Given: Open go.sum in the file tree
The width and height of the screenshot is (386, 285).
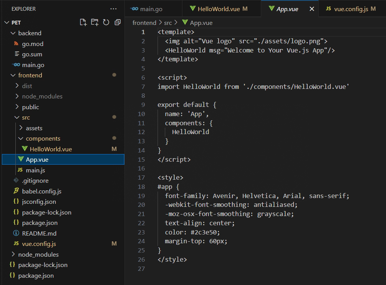Looking at the screenshot, I should [x=63, y=54].
